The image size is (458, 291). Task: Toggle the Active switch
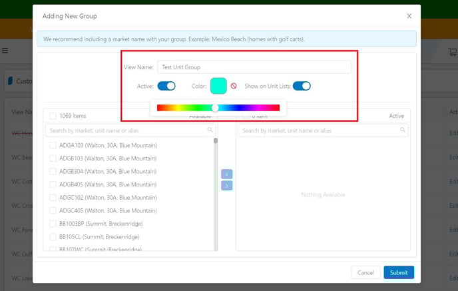pyautogui.click(x=166, y=86)
